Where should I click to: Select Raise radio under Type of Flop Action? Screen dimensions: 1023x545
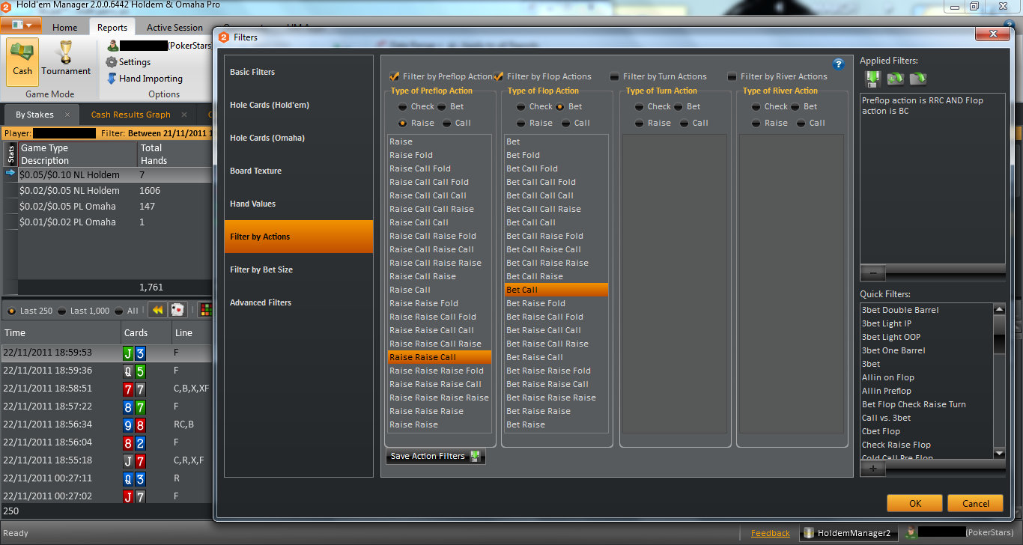(x=521, y=123)
